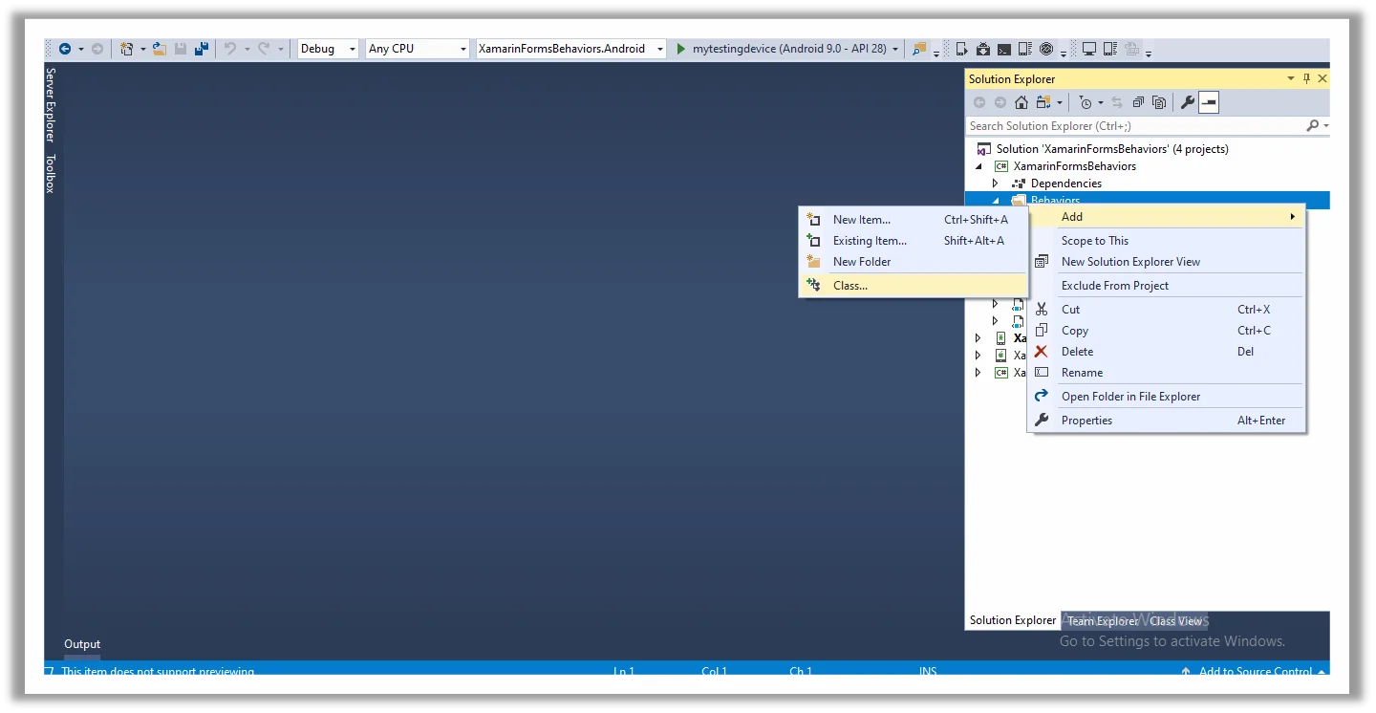This screenshot has height=713, width=1376.
Task: Open the mytestingdevice target dropdown arrow
Action: pos(895,49)
